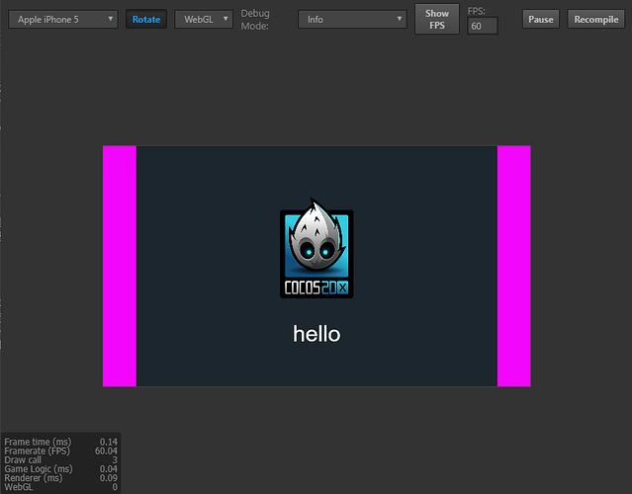Click the "Framerate (FPS)" stats row
This screenshot has width=632, height=494.
61,451
